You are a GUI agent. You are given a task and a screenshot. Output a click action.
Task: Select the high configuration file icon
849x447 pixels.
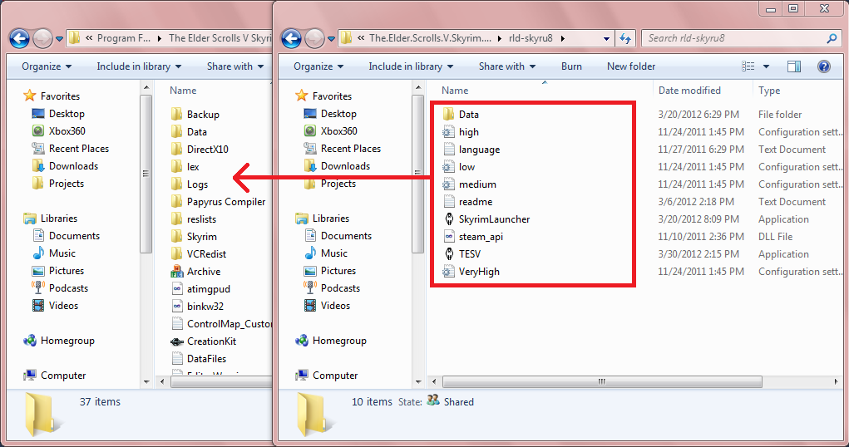448,132
